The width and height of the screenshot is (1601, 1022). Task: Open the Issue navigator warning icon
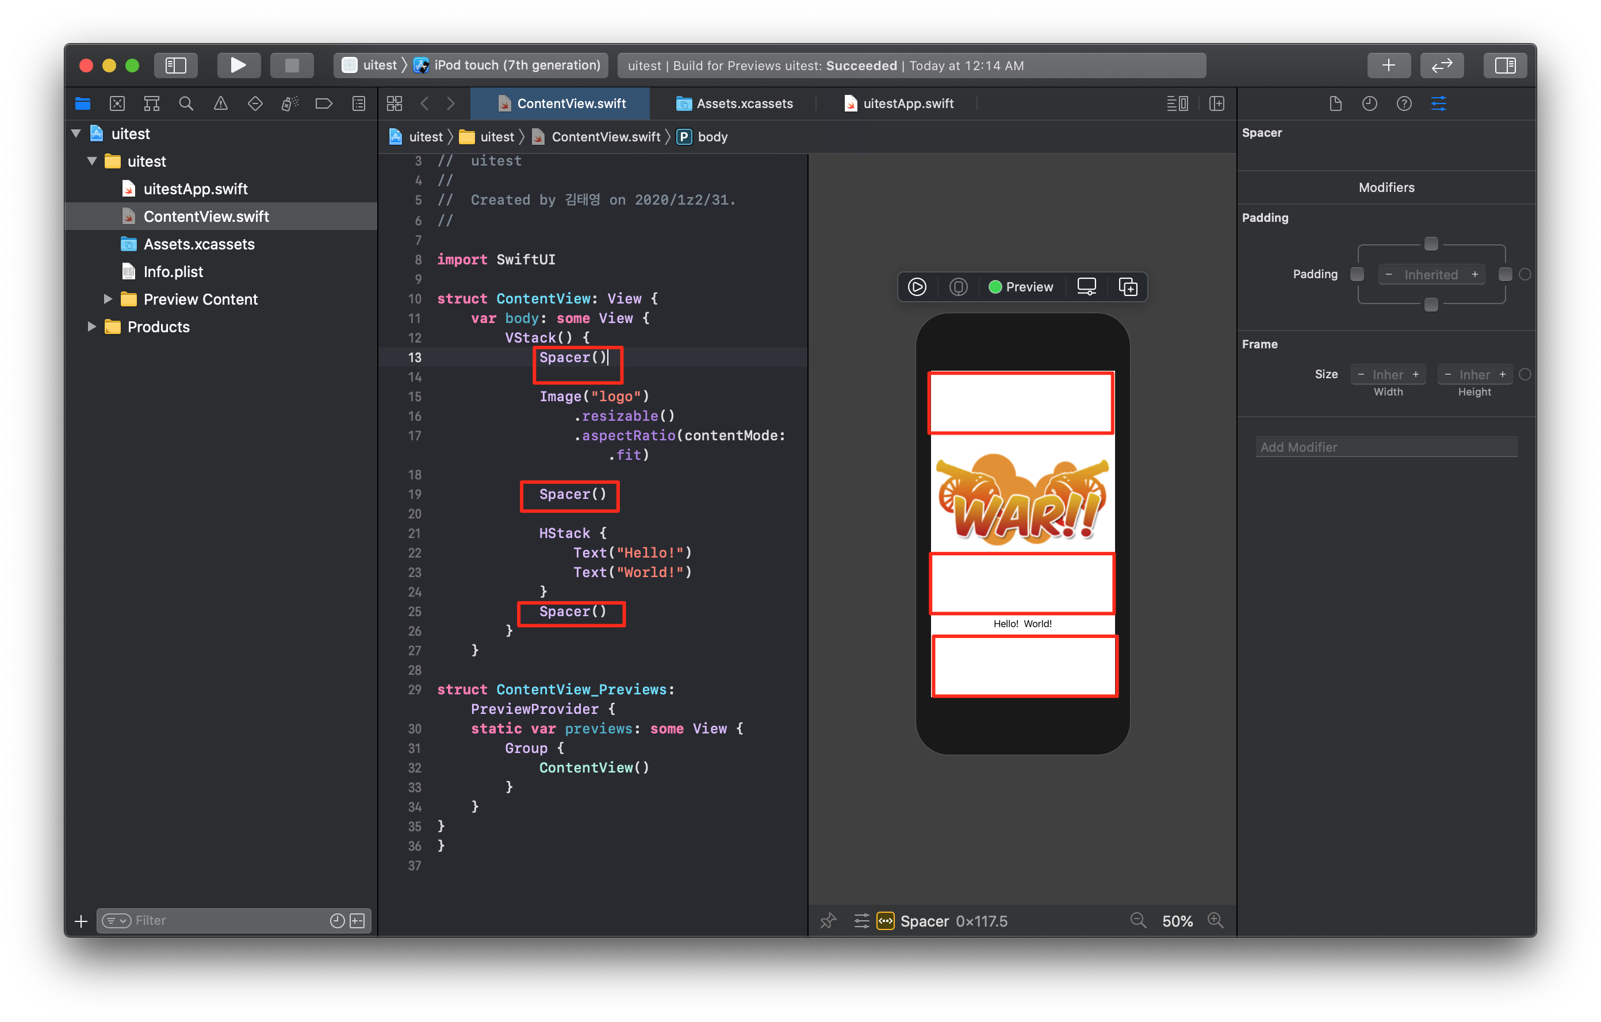(x=221, y=103)
